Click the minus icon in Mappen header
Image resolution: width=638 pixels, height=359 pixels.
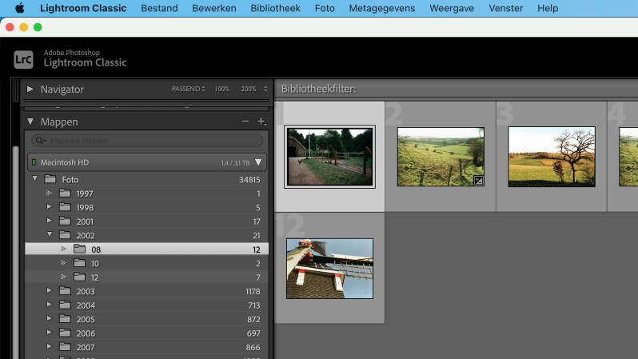(x=245, y=122)
